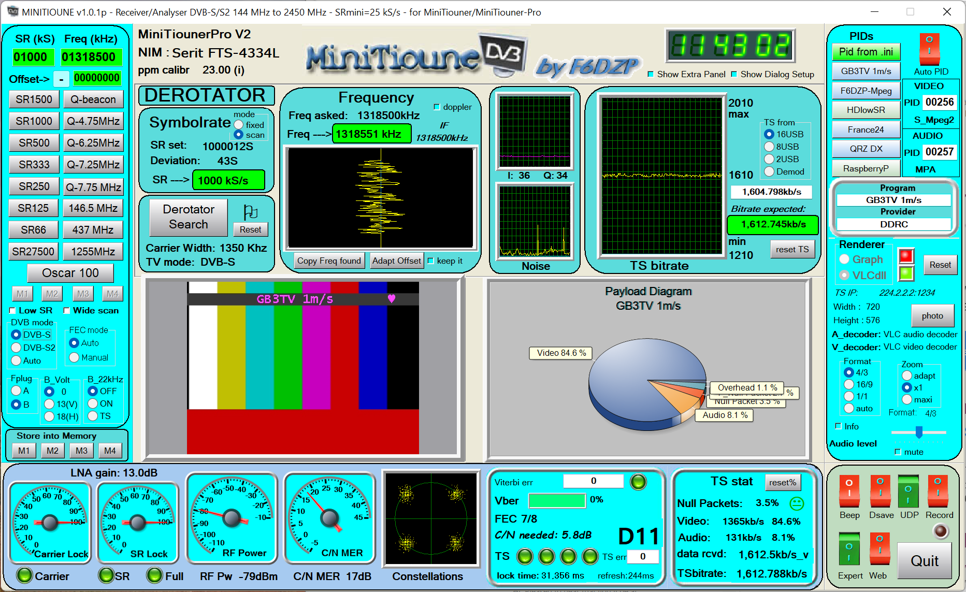Select B_Volt 13(V) option
Screen dimensions: 966x592
click(49, 404)
